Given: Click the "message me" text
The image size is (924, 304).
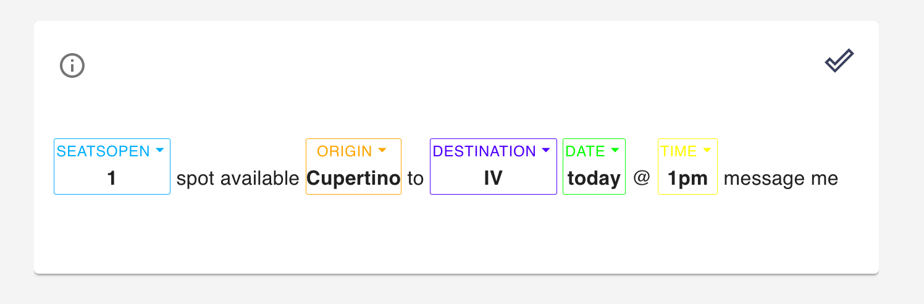Looking at the screenshot, I should pos(781,179).
